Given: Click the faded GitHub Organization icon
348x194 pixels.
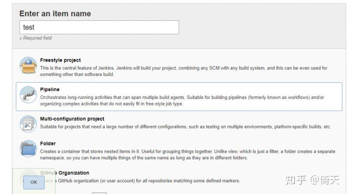Looking at the screenshot, I should coord(28,177).
